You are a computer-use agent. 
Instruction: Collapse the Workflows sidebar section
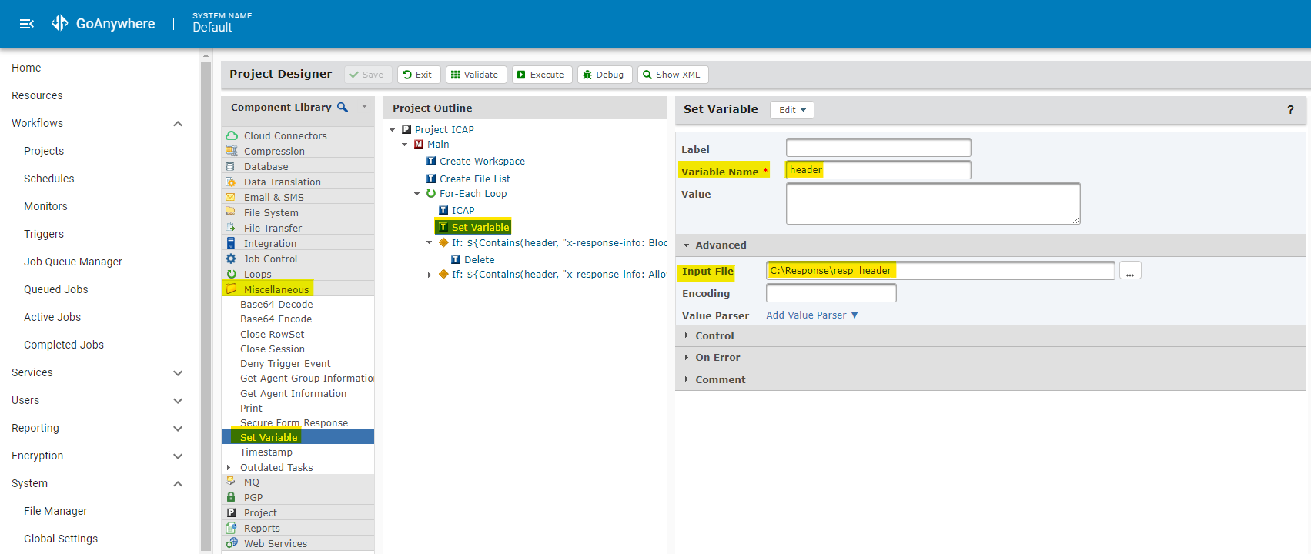(x=178, y=124)
